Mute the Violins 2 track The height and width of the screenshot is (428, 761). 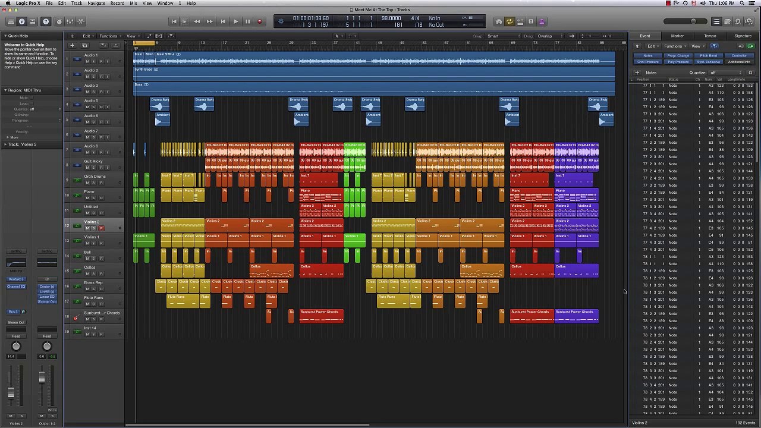point(87,228)
